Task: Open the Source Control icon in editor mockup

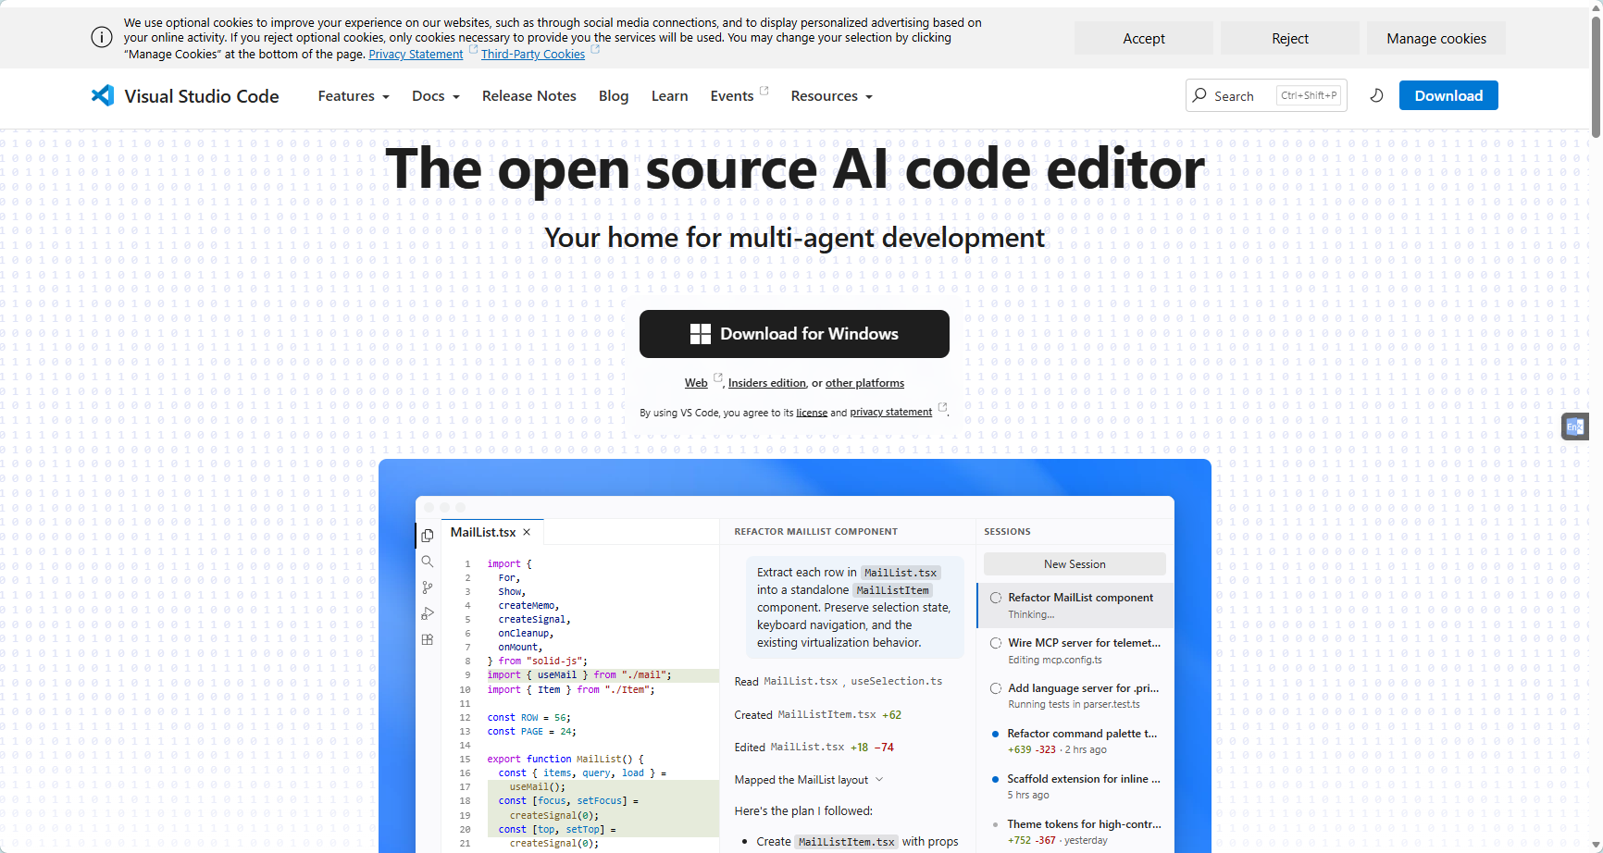Action: point(427,587)
